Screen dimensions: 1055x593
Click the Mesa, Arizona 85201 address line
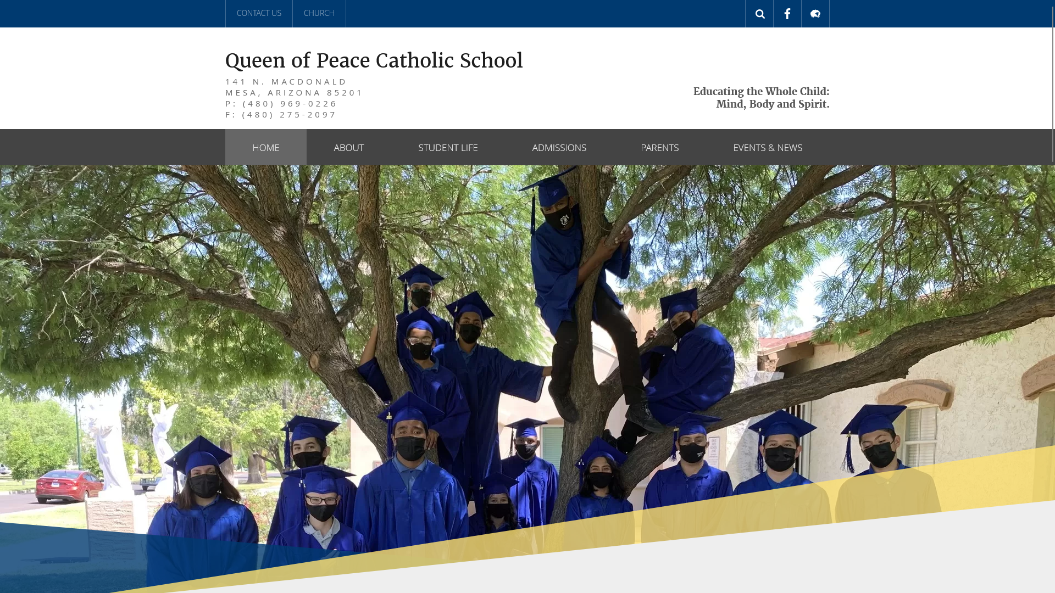pyautogui.click(x=294, y=92)
